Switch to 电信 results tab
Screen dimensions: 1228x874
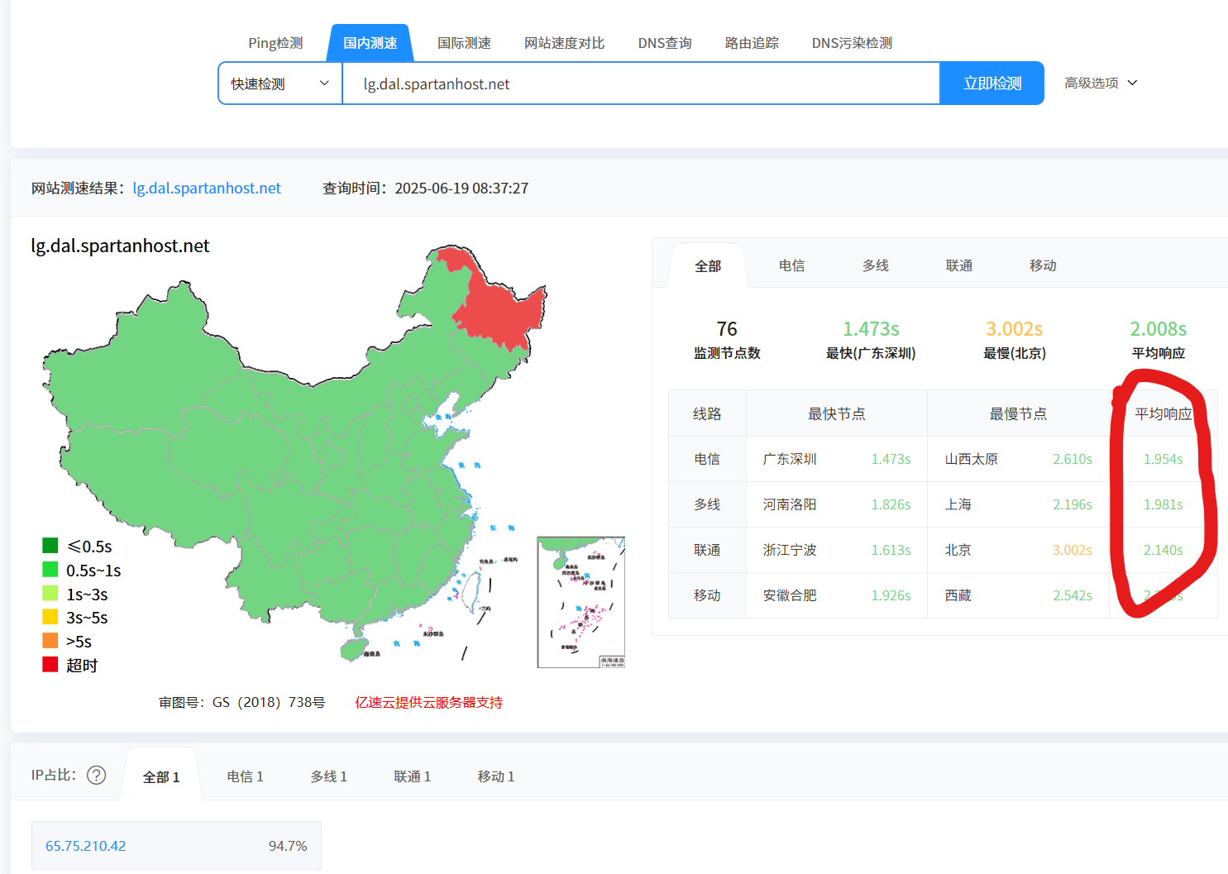click(x=791, y=265)
